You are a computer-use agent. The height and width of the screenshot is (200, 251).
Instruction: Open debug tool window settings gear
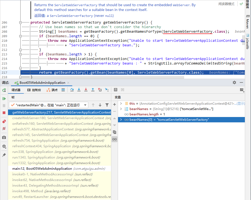[234, 82]
